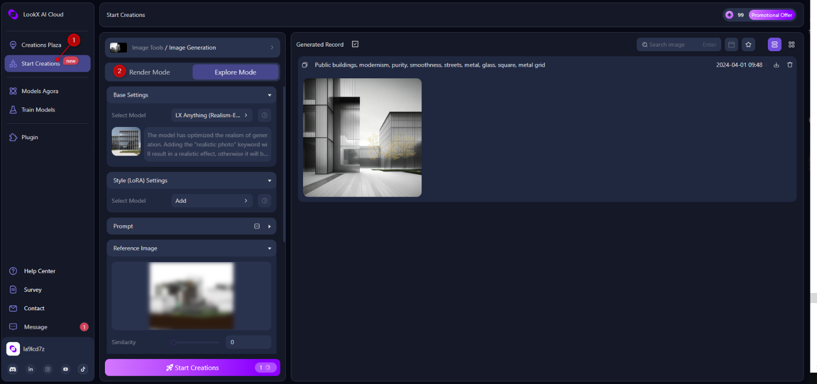Click the Survey document icon
This screenshot has width=817, height=384.
tap(13, 290)
